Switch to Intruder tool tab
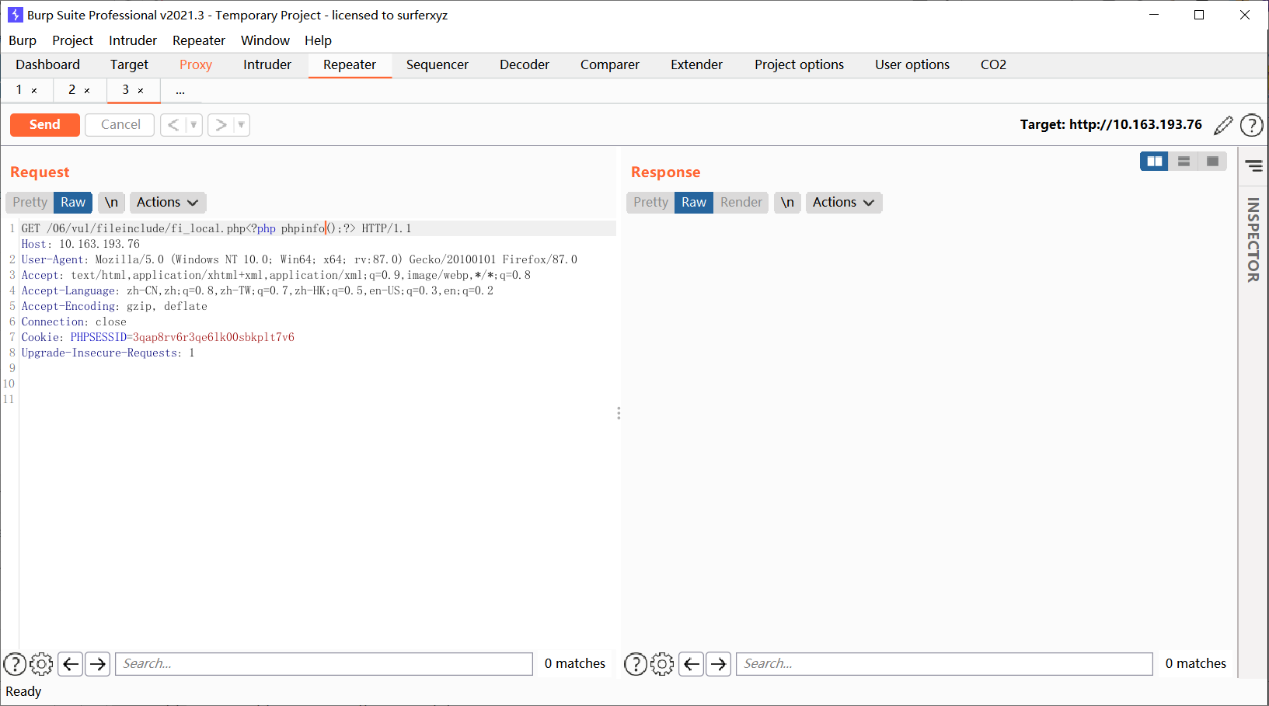This screenshot has height=706, width=1269. point(267,65)
